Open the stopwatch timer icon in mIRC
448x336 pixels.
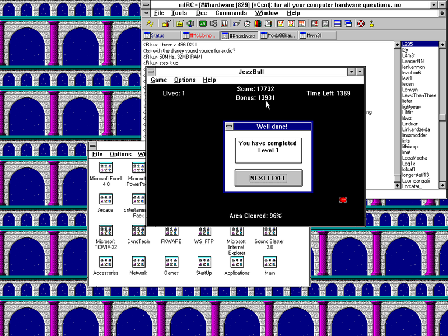(247, 24)
